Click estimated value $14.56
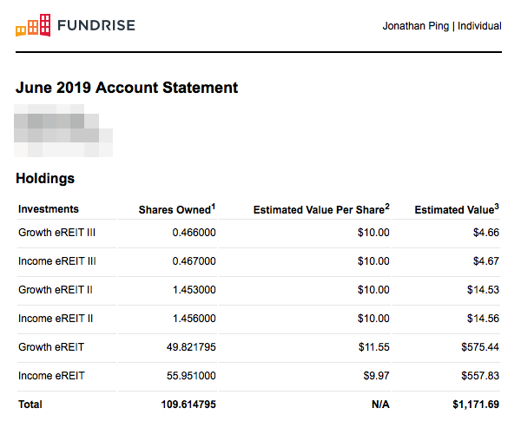Viewport: 521px width, 428px height. (483, 319)
